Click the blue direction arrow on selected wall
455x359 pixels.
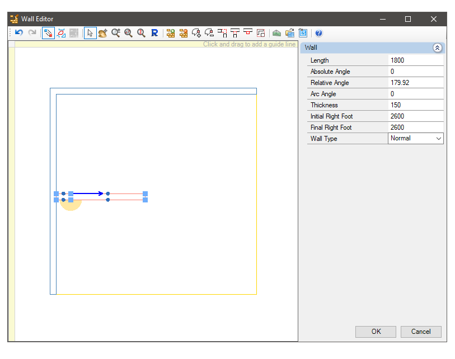[x=88, y=193]
